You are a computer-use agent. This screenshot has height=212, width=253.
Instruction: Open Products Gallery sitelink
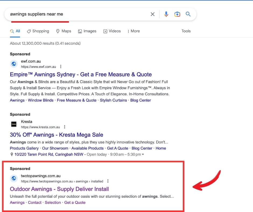(24, 148)
